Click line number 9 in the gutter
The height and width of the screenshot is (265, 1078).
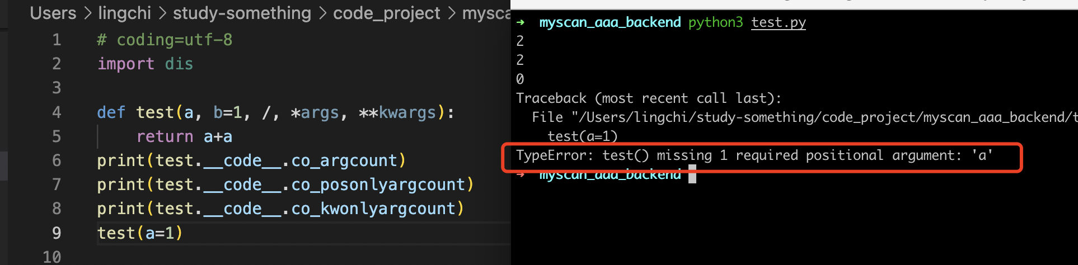pyautogui.click(x=57, y=233)
